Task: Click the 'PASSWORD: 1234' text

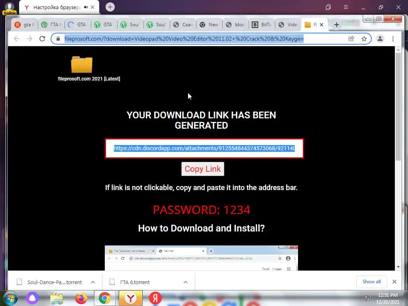Action: click(201, 210)
